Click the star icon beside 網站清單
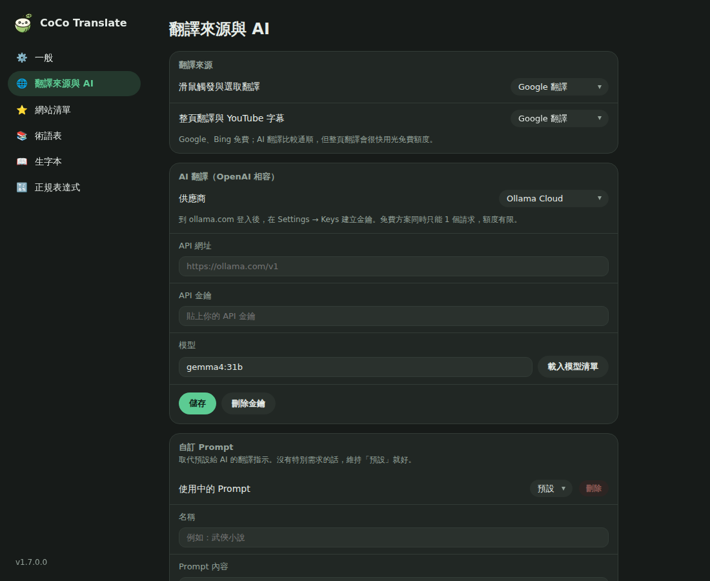 [x=22, y=110]
